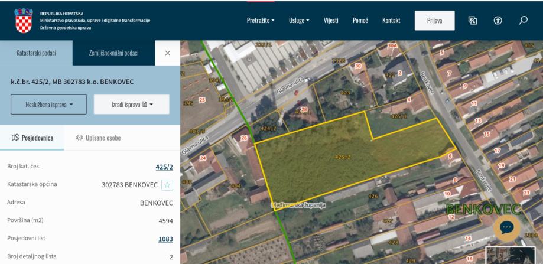Mark BENKOVEC municipality as favorite with star
This screenshot has width=543, height=264.
click(167, 185)
